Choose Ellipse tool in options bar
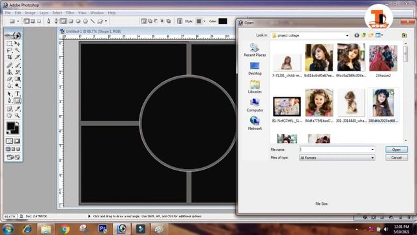This screenshot has height=235, width=417. tap(78, 21)
